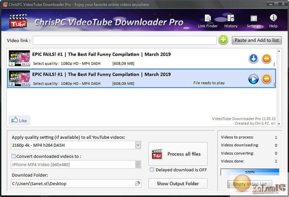Click the 100% progress bar

[x=250, y=172]
